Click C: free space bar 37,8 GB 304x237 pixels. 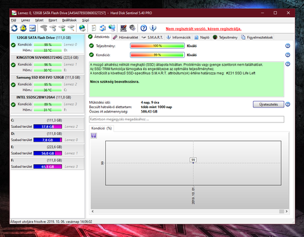[x=47, y=126]
